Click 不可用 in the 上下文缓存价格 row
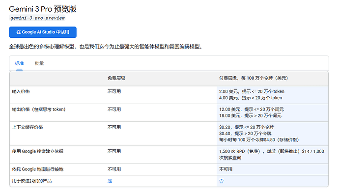Viewport: 339px width, 192px height. click(114, 127)
